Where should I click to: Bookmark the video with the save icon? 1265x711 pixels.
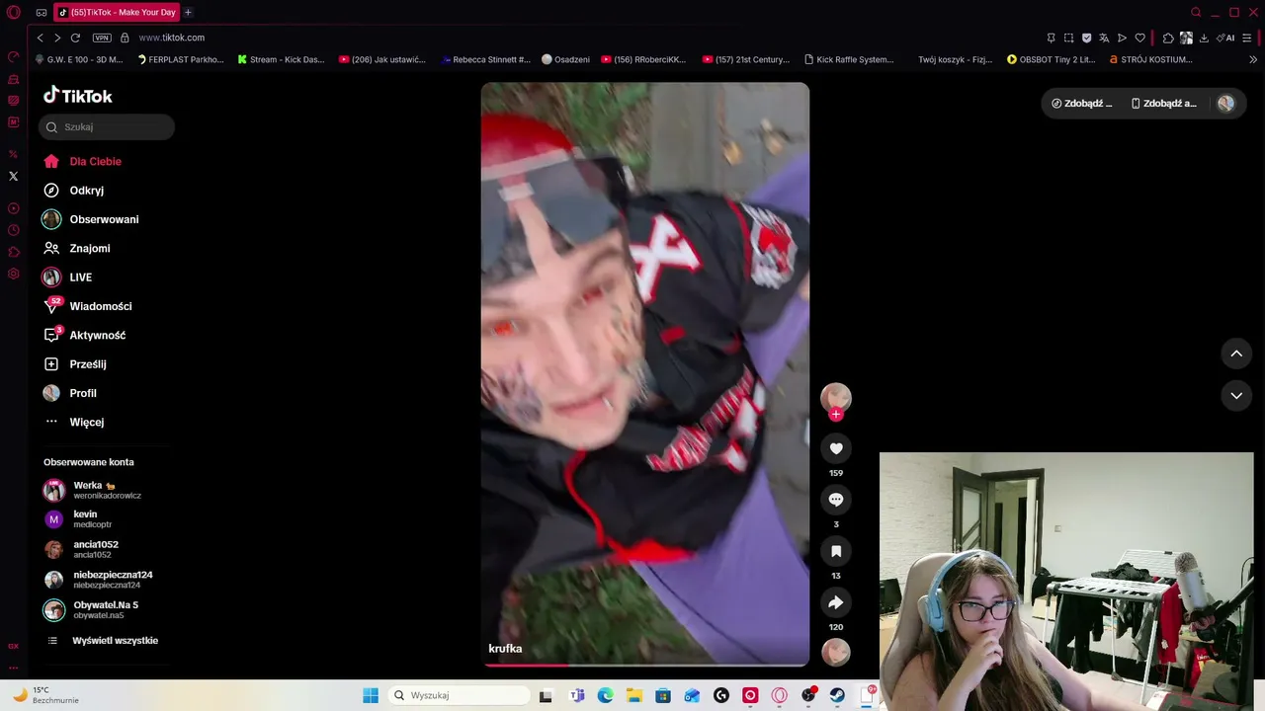(836, 551)
